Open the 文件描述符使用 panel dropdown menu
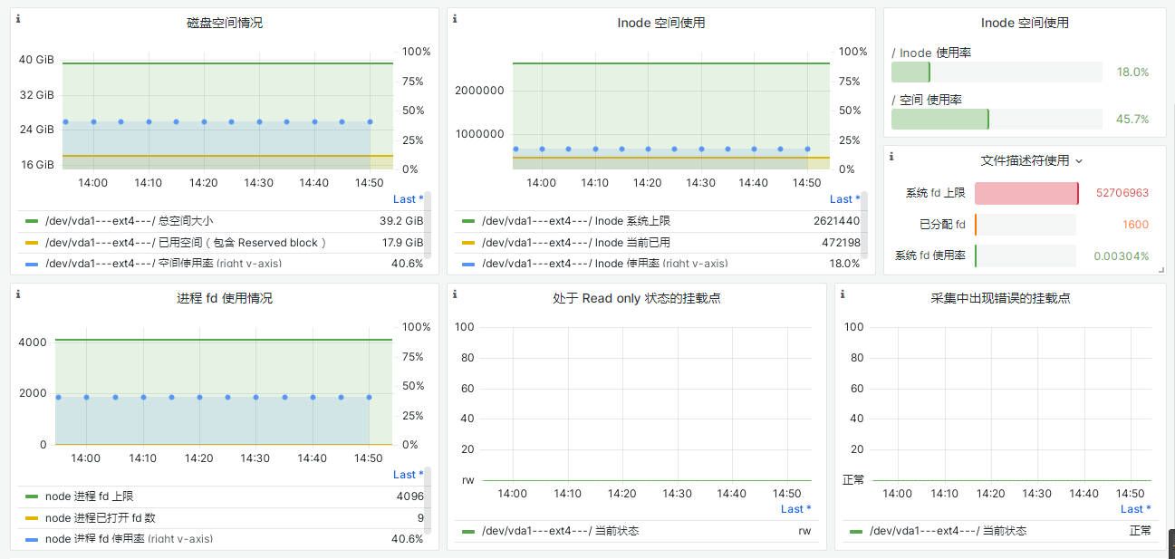1175x559 pixels. [x=1078, y=160]
